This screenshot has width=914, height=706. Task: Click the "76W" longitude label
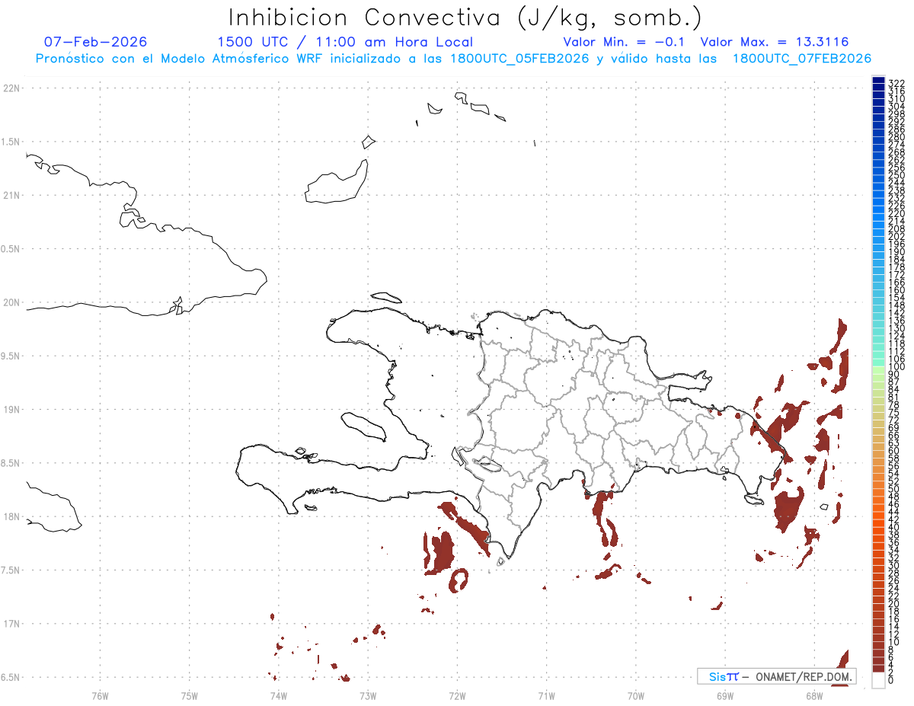tap(100, 695)
